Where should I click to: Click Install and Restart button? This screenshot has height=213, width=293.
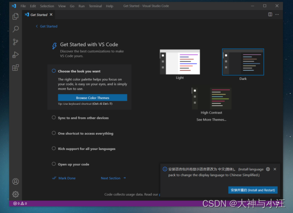(x=253, y=190)
